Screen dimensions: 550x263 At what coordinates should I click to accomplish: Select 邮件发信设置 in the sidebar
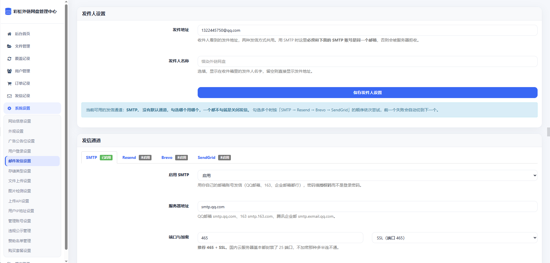coord(32,161)
